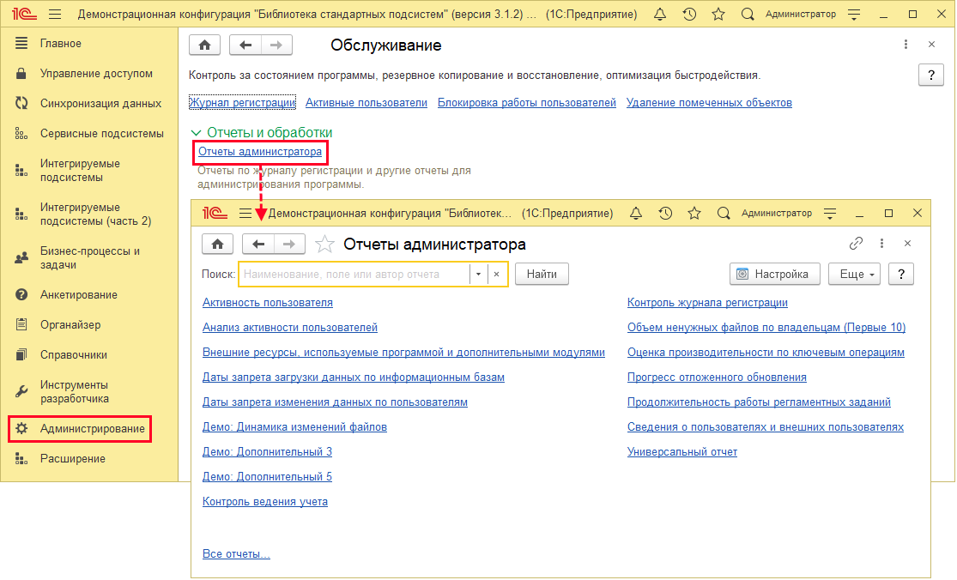The image size is (957, 580).
Task: Open favorites star in main window title bar
Action: click(x=718, y=14)
